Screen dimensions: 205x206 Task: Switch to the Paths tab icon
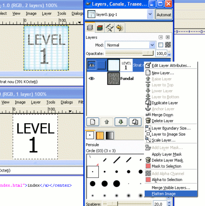[109, 28]
